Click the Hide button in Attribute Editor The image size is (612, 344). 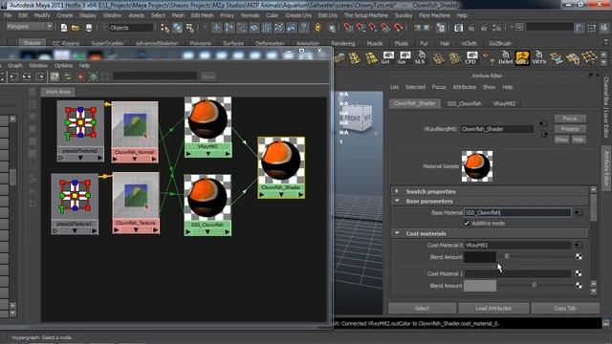coord(579,140)
